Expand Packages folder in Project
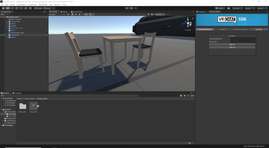The width and height of the screenshot is (269, 148). 1,125
